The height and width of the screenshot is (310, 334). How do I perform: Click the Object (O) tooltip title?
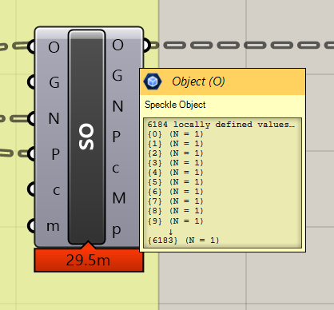(198, 81)
